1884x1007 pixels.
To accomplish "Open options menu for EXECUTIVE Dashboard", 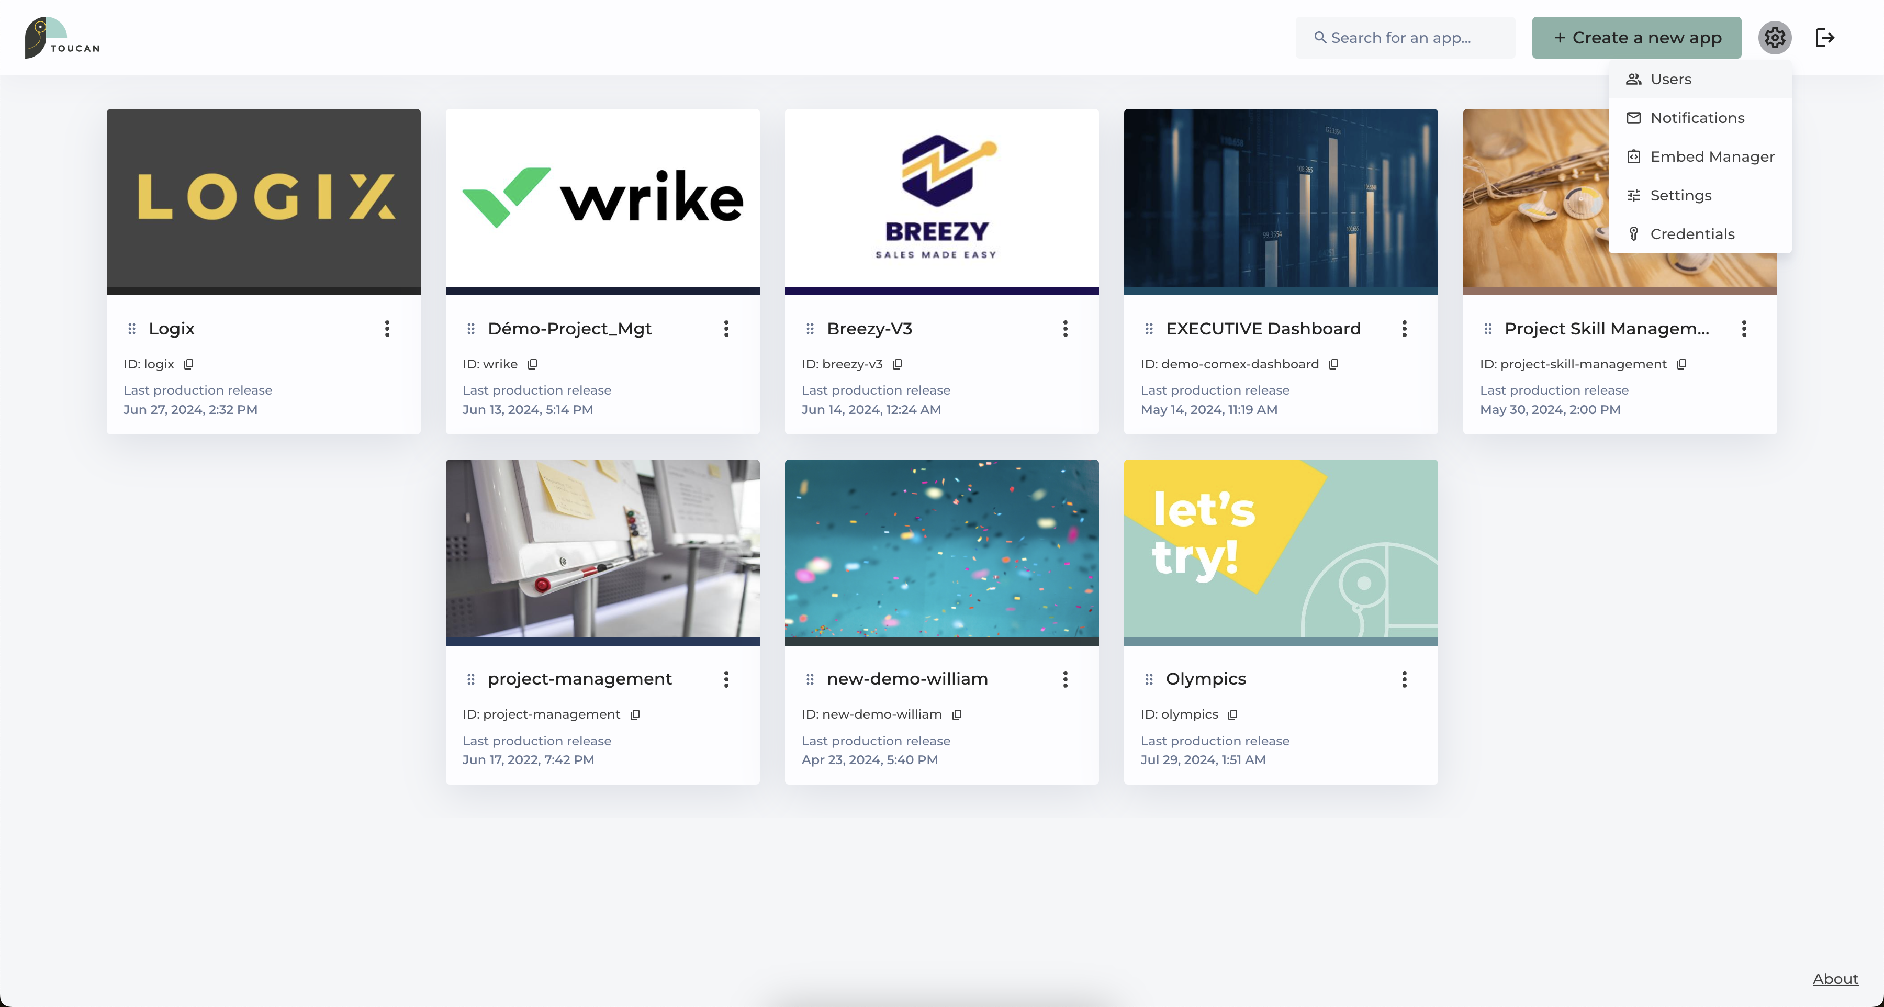I will 1404,329.
